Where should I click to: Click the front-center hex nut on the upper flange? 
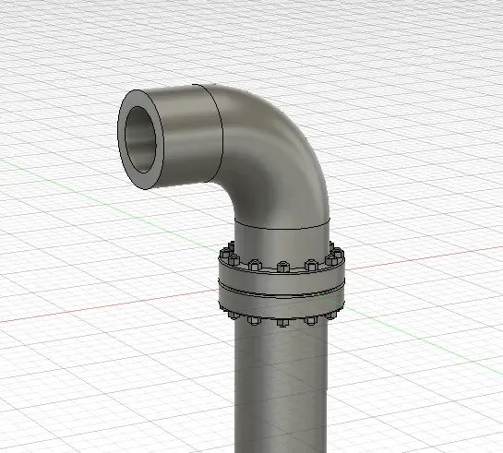pos(283,267)
